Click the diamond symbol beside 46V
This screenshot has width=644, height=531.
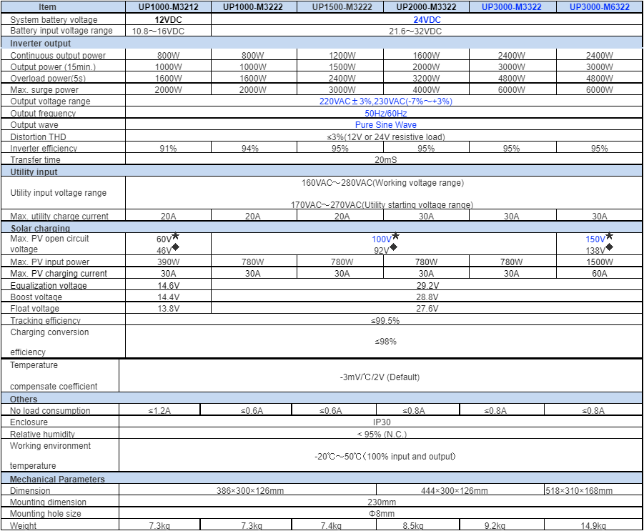pyautogui.click(x=175, y=247)
